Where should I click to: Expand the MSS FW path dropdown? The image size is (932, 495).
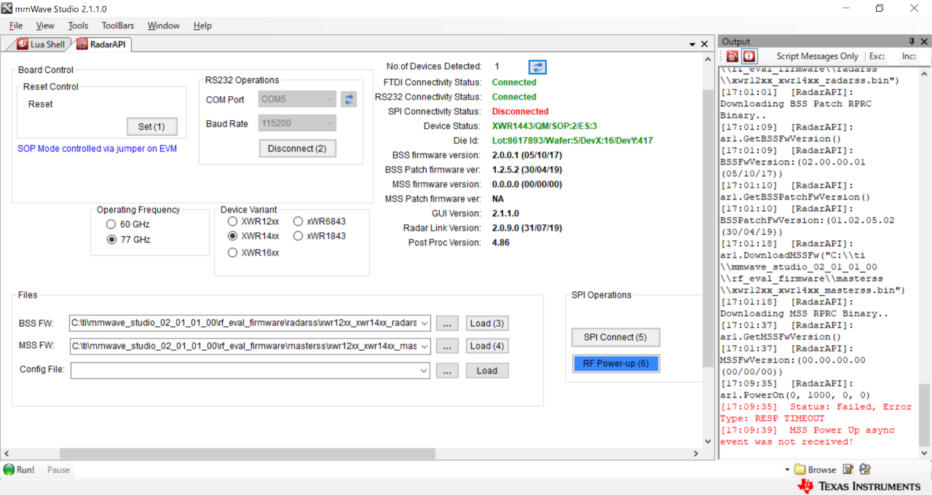point(424,346)
